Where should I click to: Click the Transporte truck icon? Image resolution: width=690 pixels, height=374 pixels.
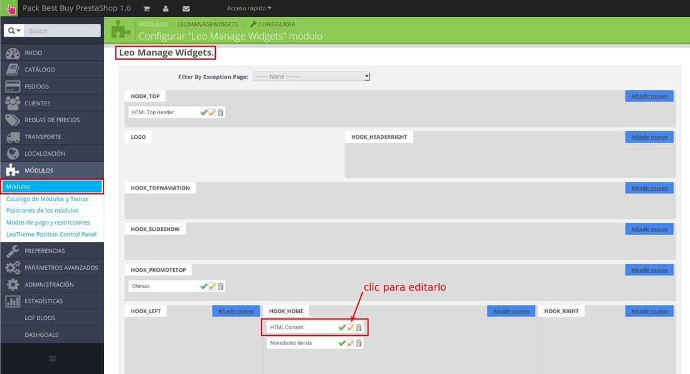[x=13, y=137]
